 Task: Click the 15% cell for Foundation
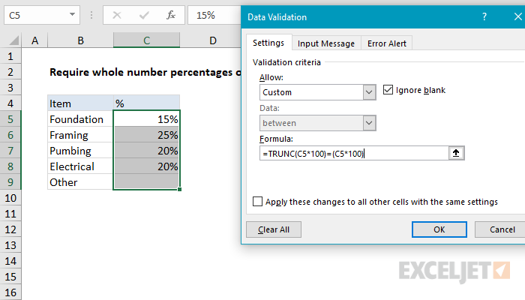(x=147, y=119)
